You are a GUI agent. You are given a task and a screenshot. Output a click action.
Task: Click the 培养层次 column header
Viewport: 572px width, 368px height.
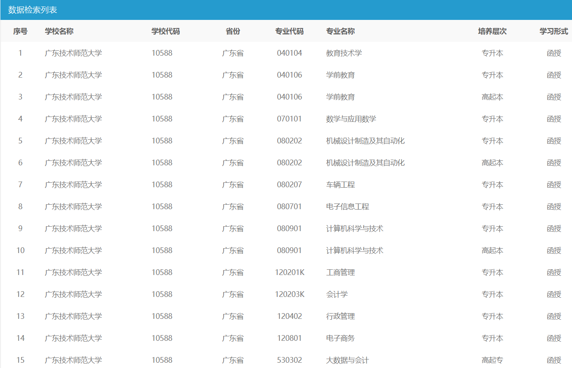pyautogui.click(x=492, y=31)
